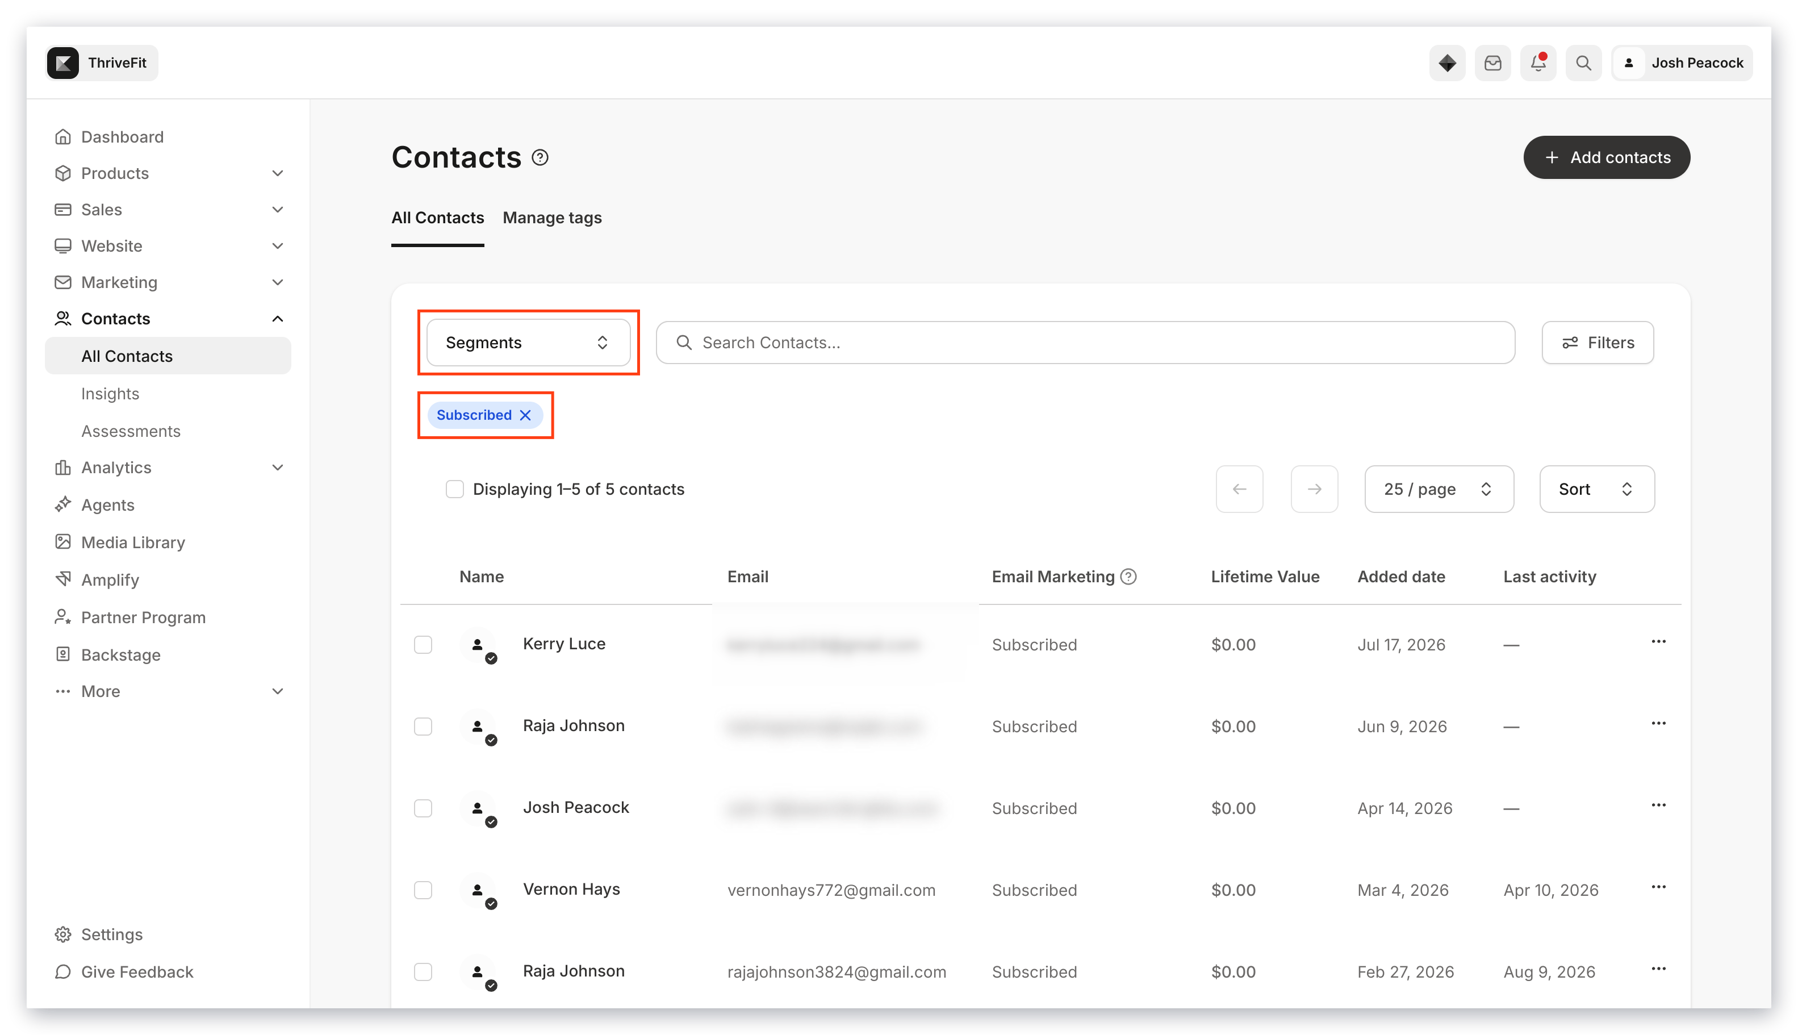The height and width of the screenshot is (1035, 1798).
Task: Check the Kerry Luce row checkbox
Action: (x=423, y=645)
